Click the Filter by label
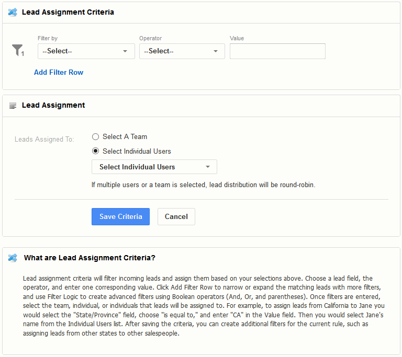The image size is (402, 357). 48,38
